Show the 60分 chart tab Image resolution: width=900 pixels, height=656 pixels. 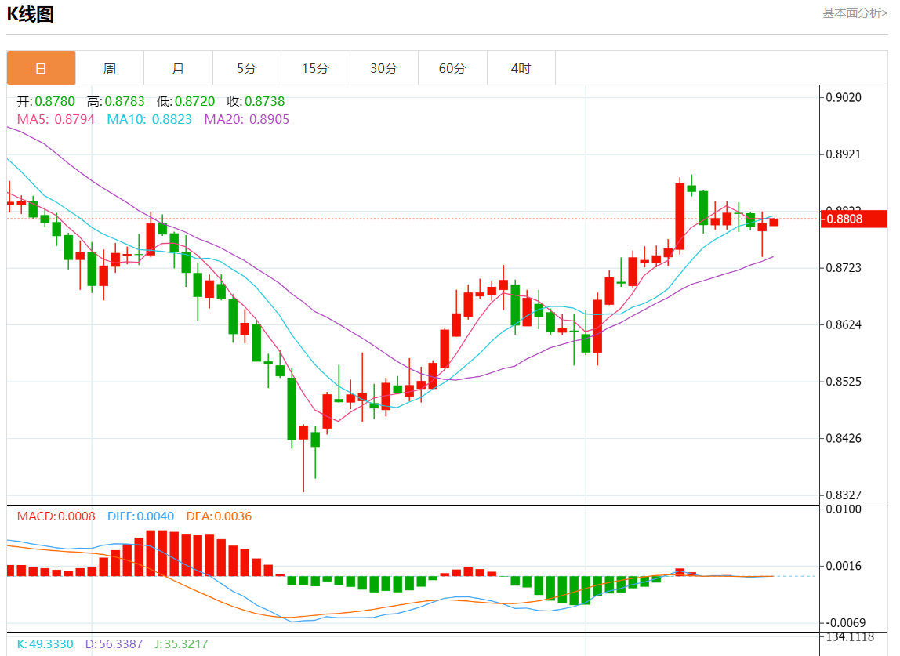452,68
